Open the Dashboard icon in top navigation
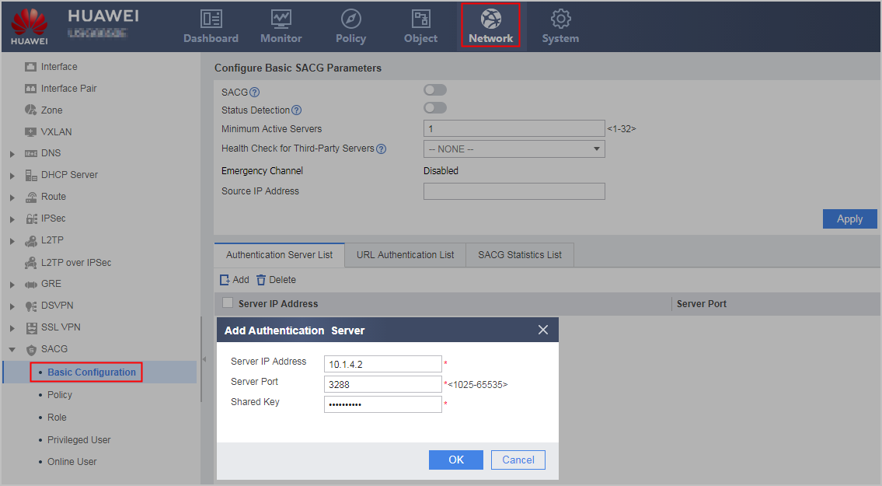882x486 pixels. pyautogui.click(x=211, y=19)
